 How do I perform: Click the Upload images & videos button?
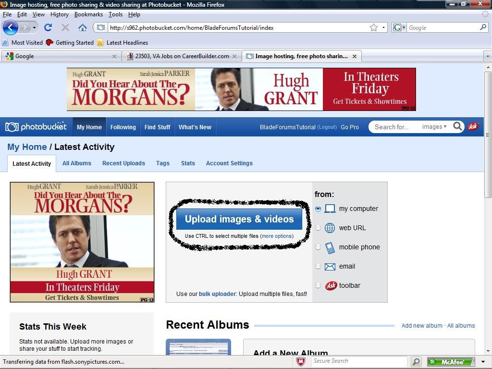click(x=239, y=219)
